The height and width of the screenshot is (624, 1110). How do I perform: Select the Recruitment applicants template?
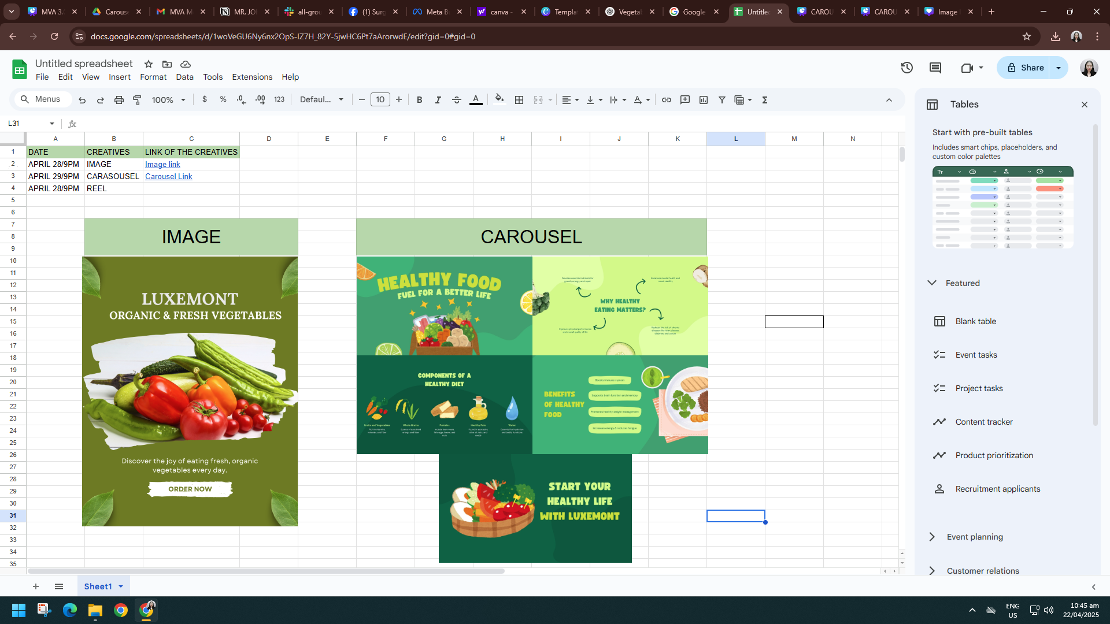(x=997, y=489)
